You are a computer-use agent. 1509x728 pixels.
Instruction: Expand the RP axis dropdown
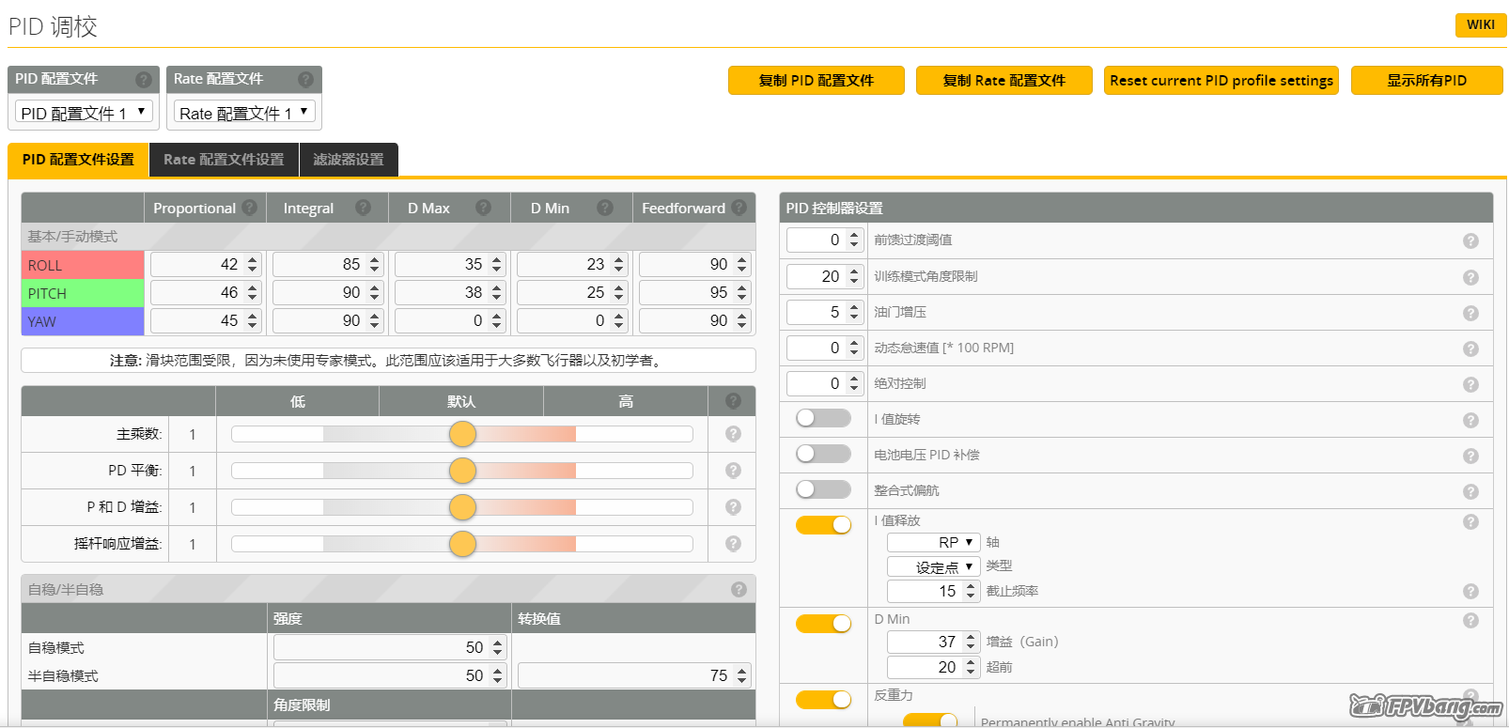[x=933, y=543]
